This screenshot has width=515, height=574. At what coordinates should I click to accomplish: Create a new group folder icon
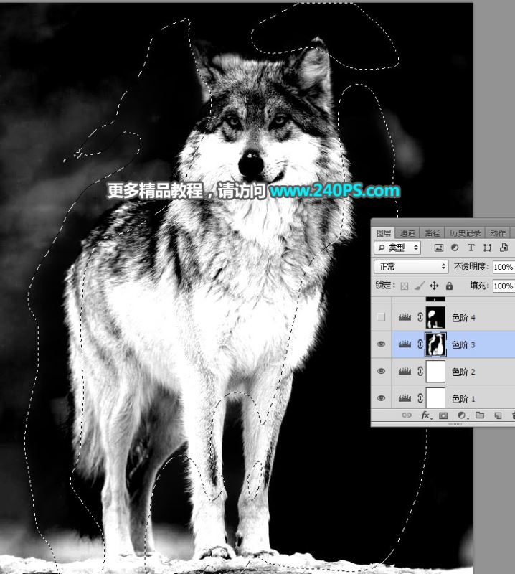480,415
